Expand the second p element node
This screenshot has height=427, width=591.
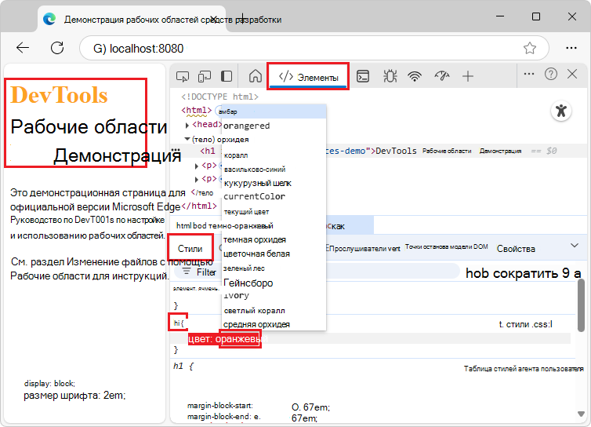pos(197,179)
